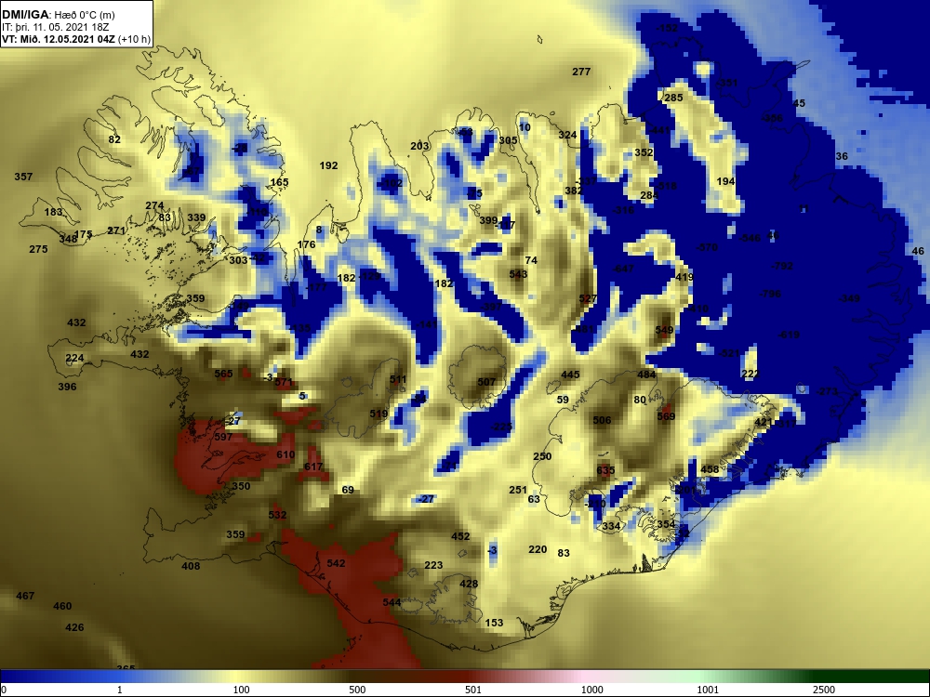
Task: Click the map value '305' on the map
Action: click(x=509, y=140)
